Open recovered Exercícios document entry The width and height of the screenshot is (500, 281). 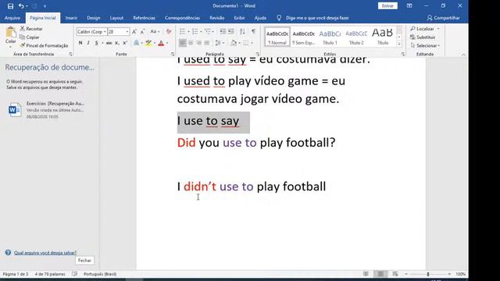[48, 110]
